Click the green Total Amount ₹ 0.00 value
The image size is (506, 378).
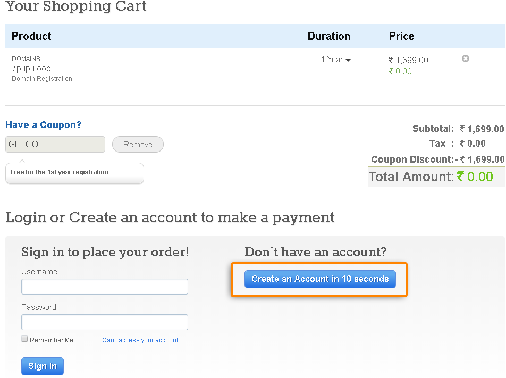point(475,177)
